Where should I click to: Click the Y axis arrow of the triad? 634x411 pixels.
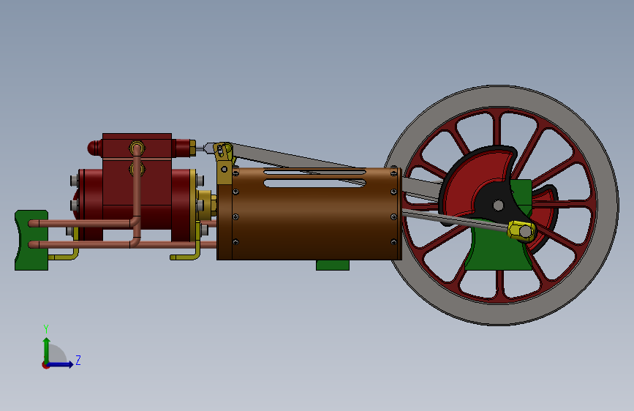pyautogui.click(x=47, y=349)
